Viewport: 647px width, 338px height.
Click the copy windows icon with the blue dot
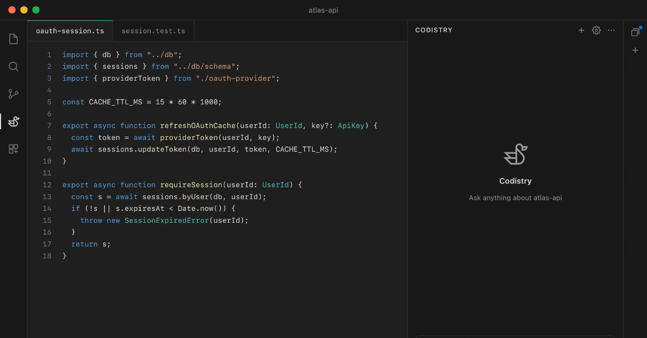pos(635,32)
